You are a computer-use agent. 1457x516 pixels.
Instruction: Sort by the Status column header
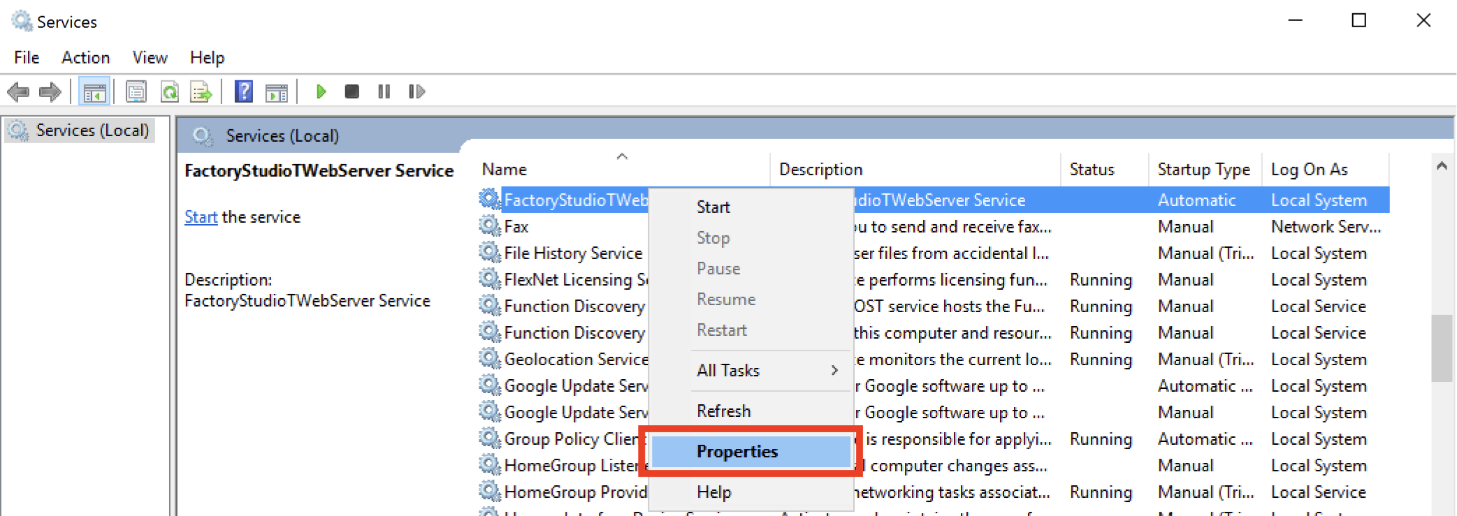click(x=1105, y=169)
